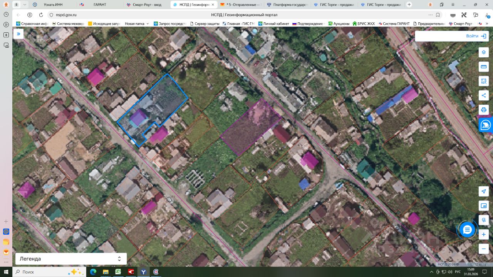The height and width of the screenshot is (277, 493).
Task: Share the current map view
Action: coord(484,95)
